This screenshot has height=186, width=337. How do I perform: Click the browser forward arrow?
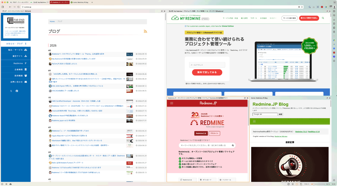click(x=14, y=7)
